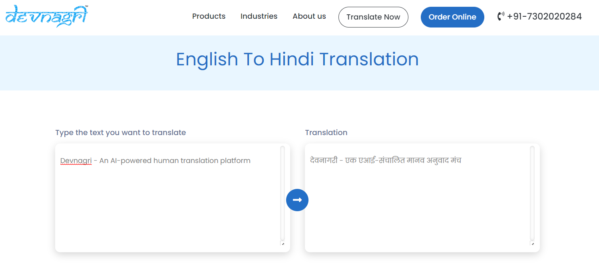Click the phone icon beside the number
Image resolution: width=599 pixels, height=263 pixels.
tap(501, 16)
